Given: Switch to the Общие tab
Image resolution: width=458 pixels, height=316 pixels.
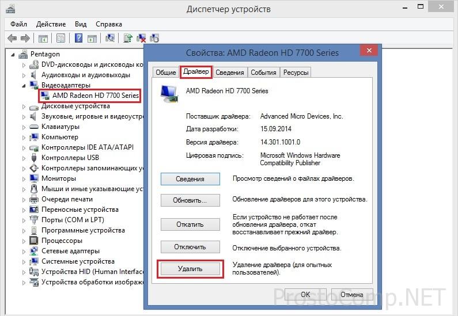Looking at the screenshot, I should (x=165, y=73).
